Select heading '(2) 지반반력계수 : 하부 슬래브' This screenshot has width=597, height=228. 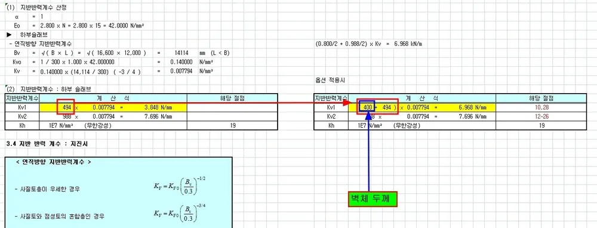pos(49,90)
